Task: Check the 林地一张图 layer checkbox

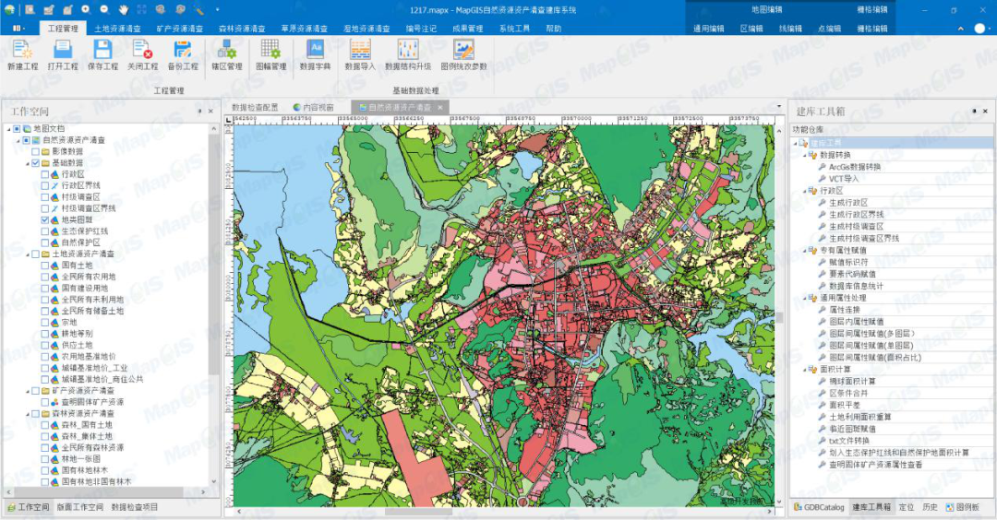Action: [45, 459]
